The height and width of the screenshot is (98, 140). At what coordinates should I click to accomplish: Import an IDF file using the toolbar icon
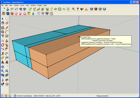[x=20, y=9]
